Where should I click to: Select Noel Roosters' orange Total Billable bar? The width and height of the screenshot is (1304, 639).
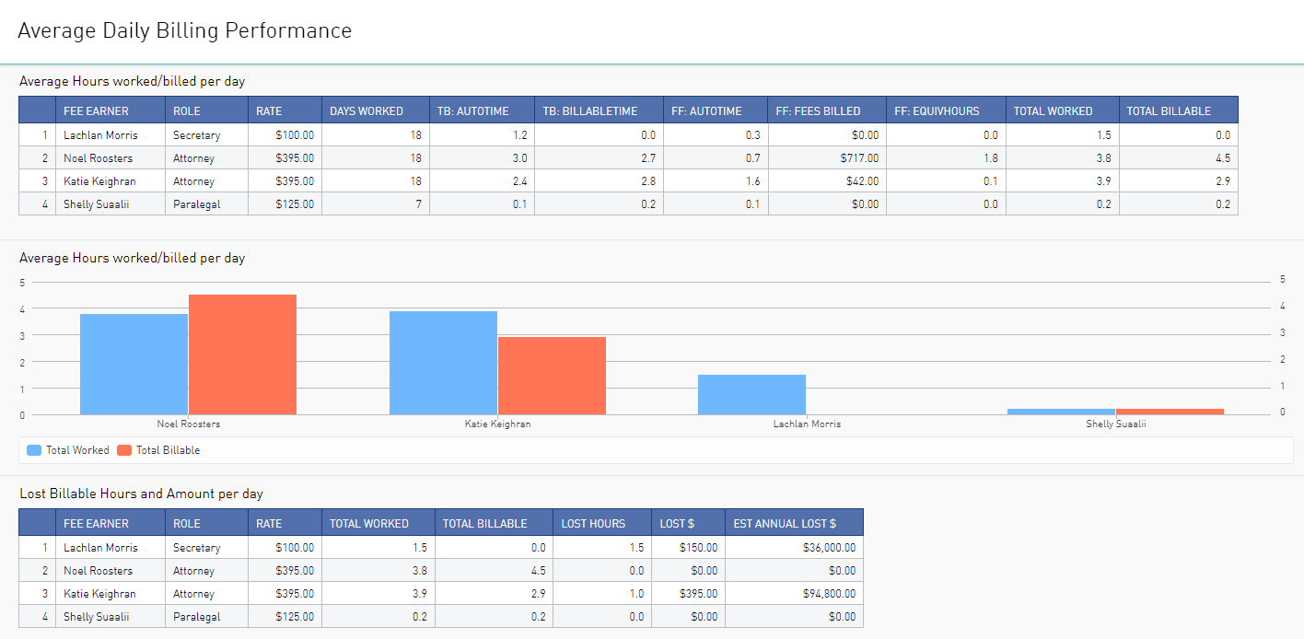click(242, 354)
